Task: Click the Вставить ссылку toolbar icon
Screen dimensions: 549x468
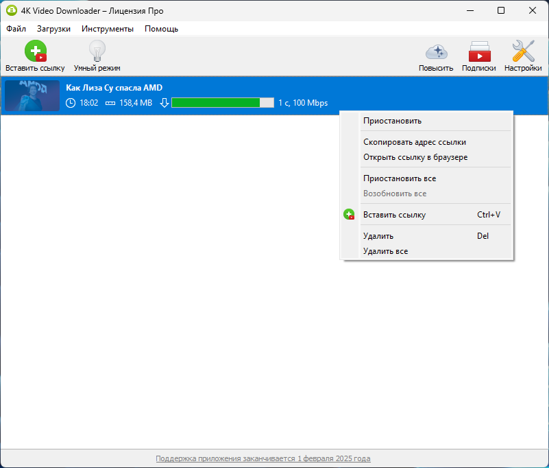Action: tap(36, 51)
